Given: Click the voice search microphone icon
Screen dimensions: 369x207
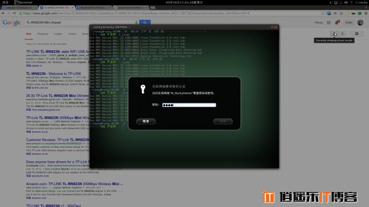Looking at the screenshot, I should coord(136,22).
